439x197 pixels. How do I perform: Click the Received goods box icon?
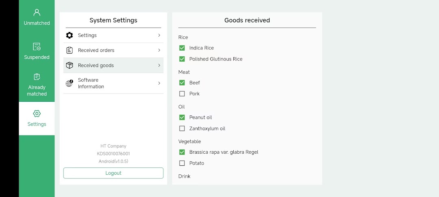70,65
